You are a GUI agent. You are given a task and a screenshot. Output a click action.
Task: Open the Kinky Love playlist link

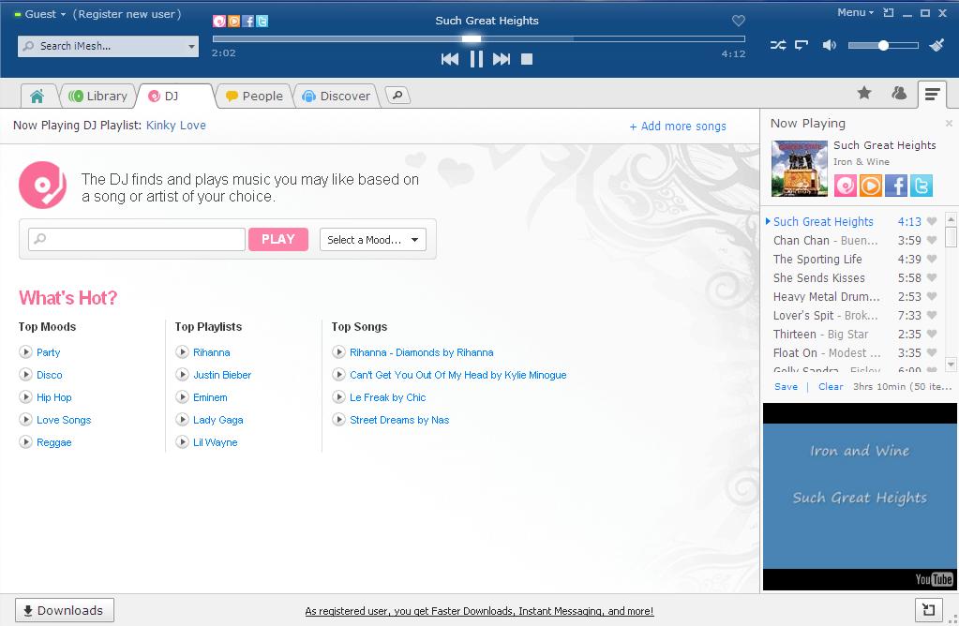coord(176,126)
